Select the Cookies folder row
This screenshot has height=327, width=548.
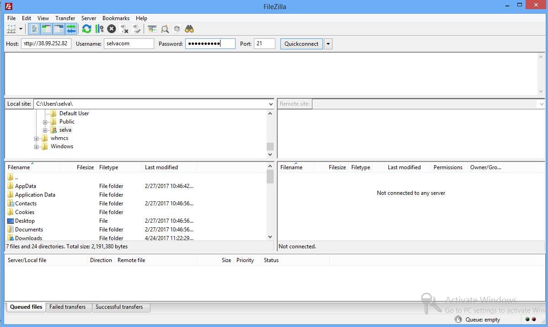click(135, 212)
